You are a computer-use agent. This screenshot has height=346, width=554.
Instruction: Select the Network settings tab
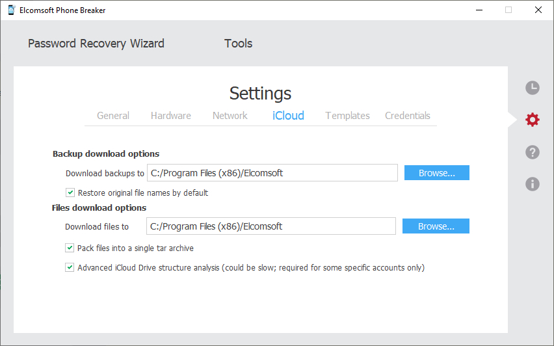point(230,116)
